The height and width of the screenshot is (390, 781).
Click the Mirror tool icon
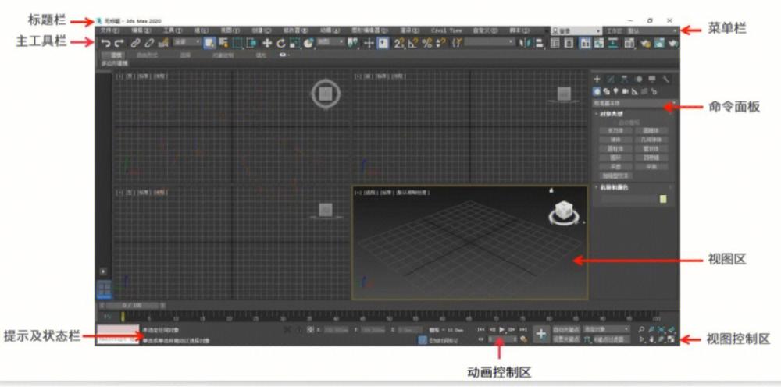coord(525,43)
